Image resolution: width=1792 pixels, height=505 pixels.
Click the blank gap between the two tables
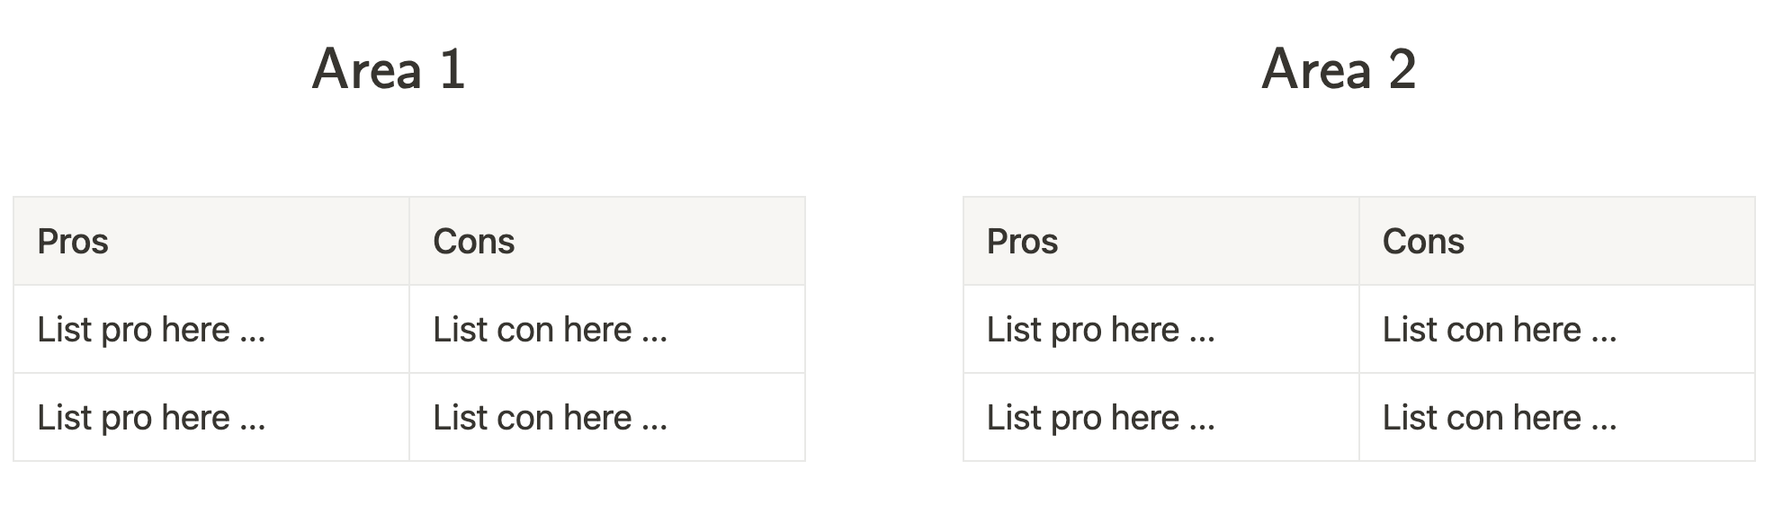click(x=884, y=329)
